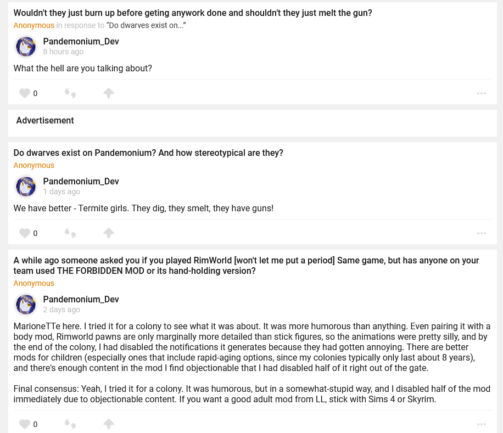Click the "8 hours ago" timestamp
This screenshot has height=433, width=503.
click(x=63, y=52)
